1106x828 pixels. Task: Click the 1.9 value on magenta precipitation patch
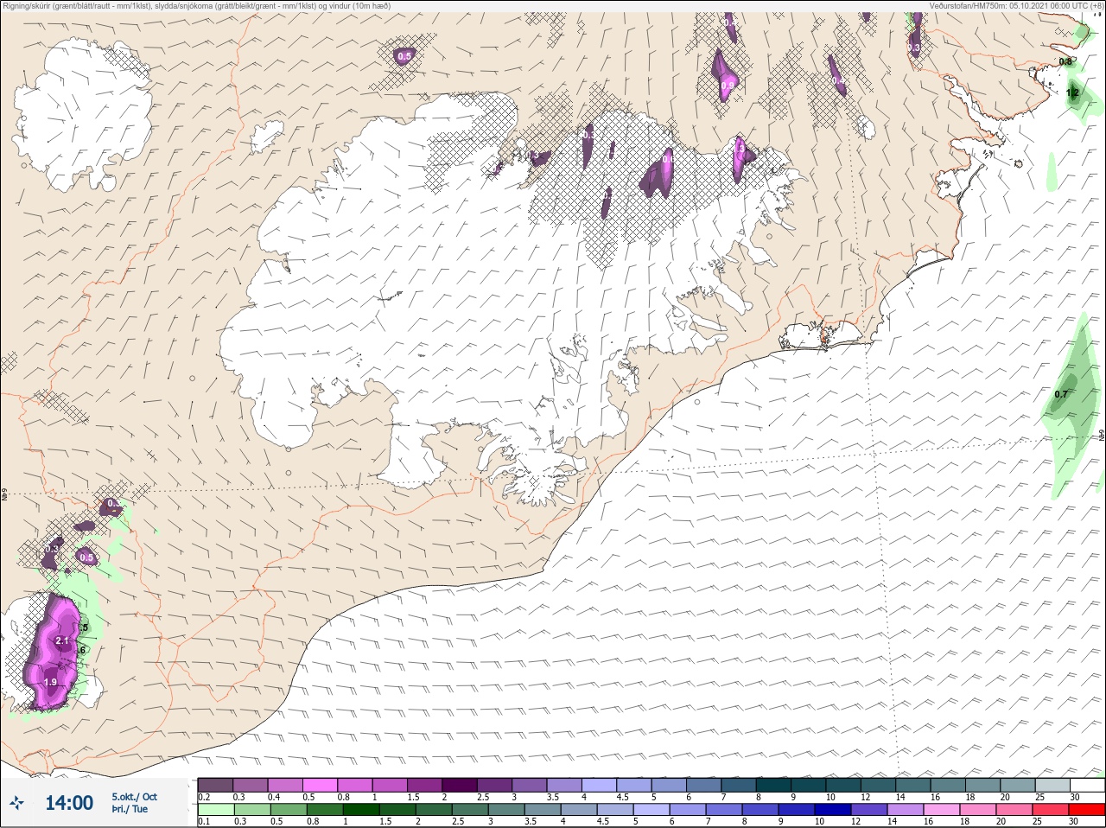point(50,682)
